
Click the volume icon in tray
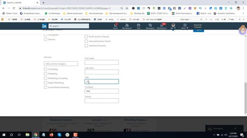[226, 135]
